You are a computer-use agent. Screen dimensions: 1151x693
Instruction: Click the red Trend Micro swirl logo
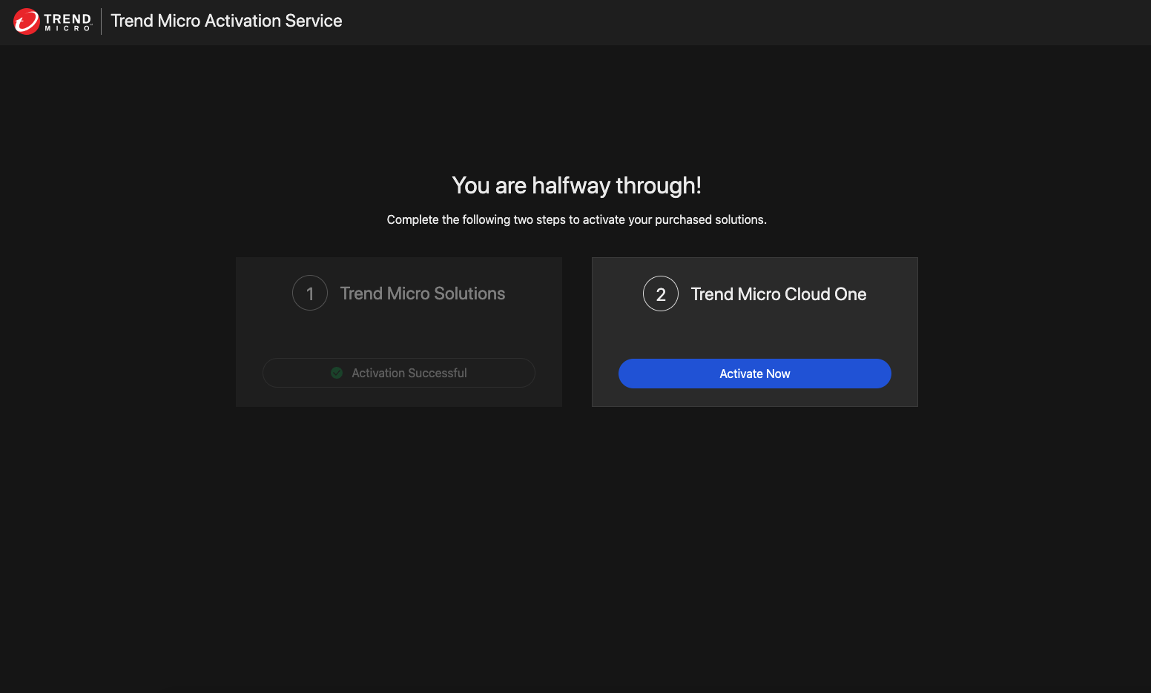click(x=27, y=21)
